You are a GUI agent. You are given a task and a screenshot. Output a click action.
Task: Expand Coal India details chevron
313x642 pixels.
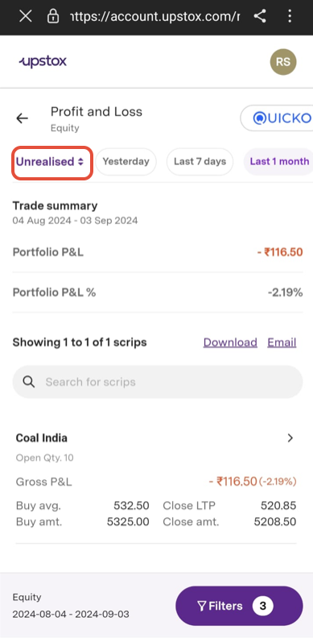(290, 438)
